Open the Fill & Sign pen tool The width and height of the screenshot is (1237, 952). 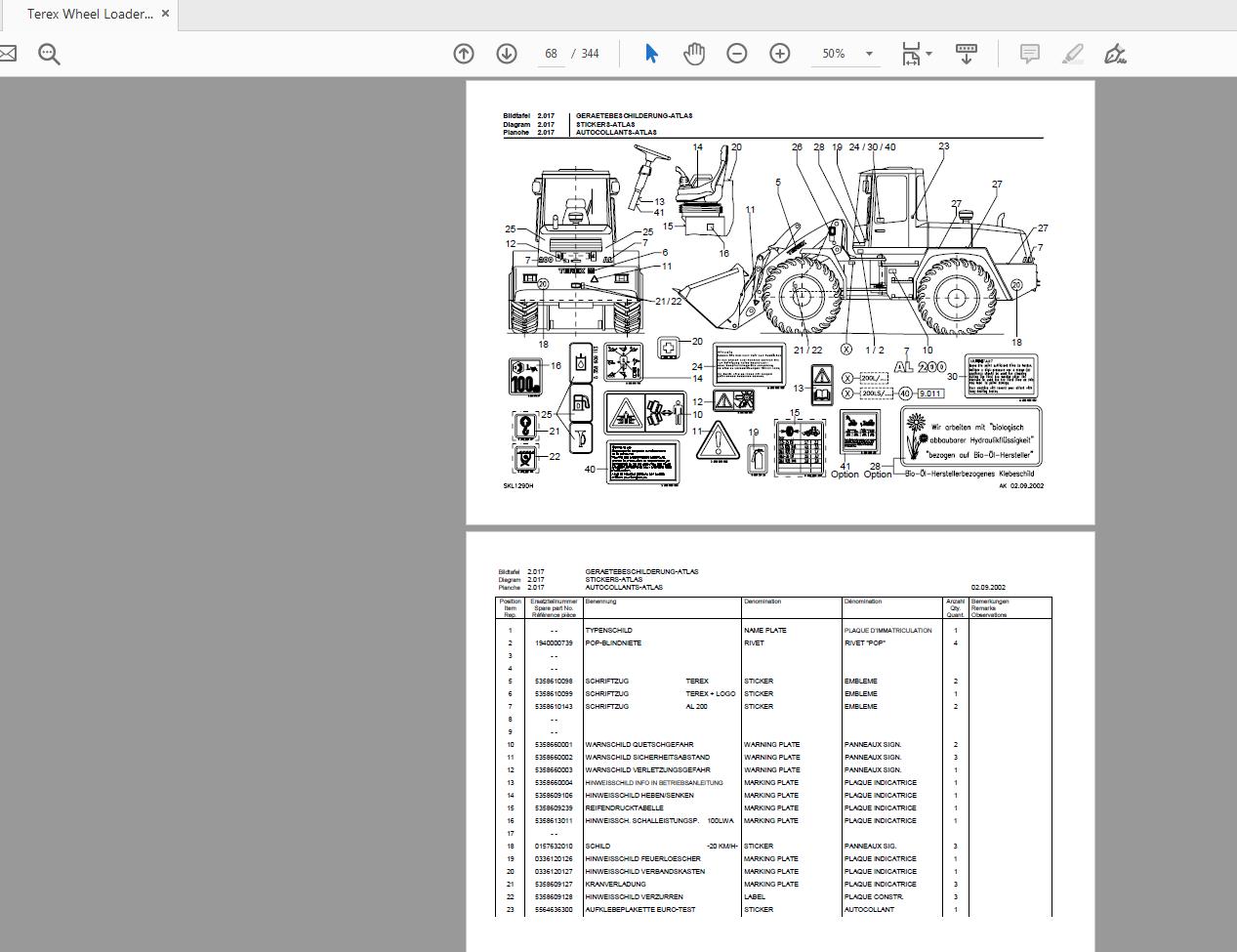point(1115,54)
